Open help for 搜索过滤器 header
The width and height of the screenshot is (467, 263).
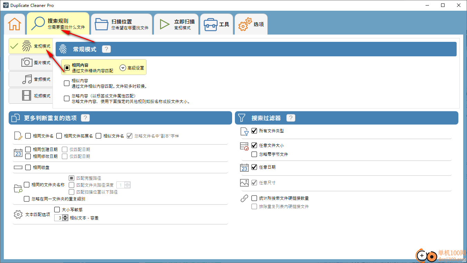pos(291,118)
